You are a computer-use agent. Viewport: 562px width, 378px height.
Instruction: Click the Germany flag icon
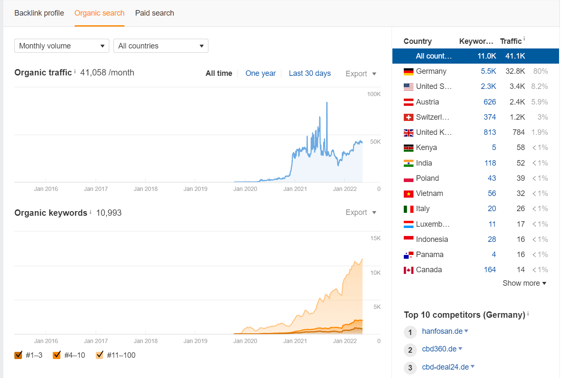[x=408, y=72]
